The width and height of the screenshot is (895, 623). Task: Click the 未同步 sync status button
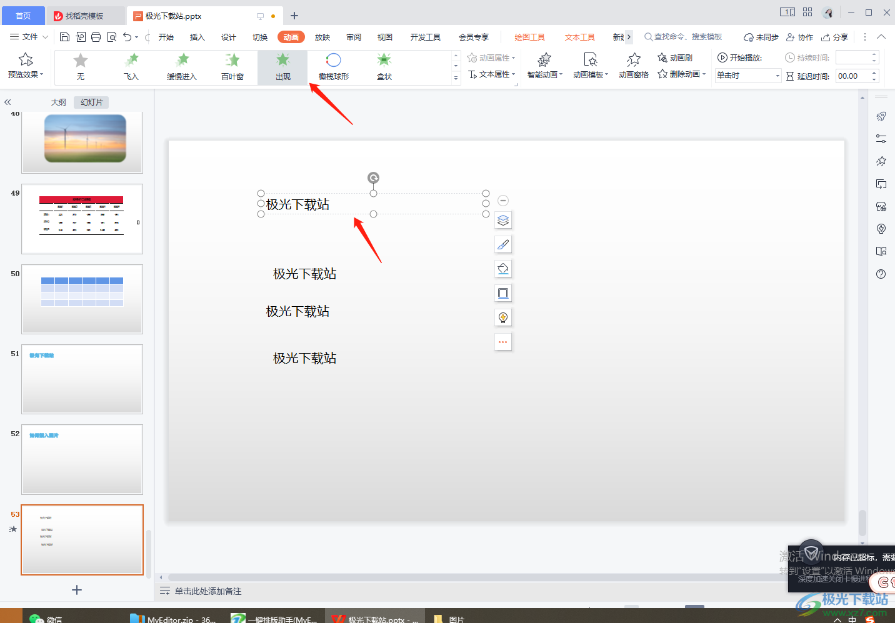(761, 37)
